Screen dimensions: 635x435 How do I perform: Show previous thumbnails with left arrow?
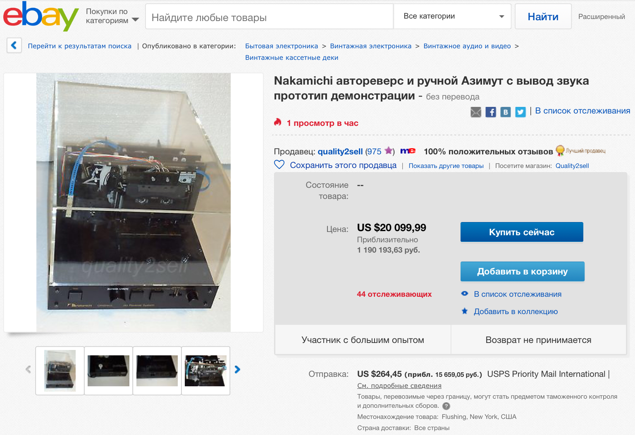[28, 369]
